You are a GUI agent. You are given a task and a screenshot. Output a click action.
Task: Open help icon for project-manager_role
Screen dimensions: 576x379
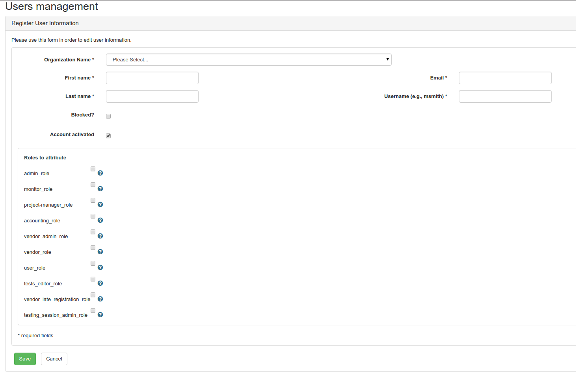(x=100, y=205)
